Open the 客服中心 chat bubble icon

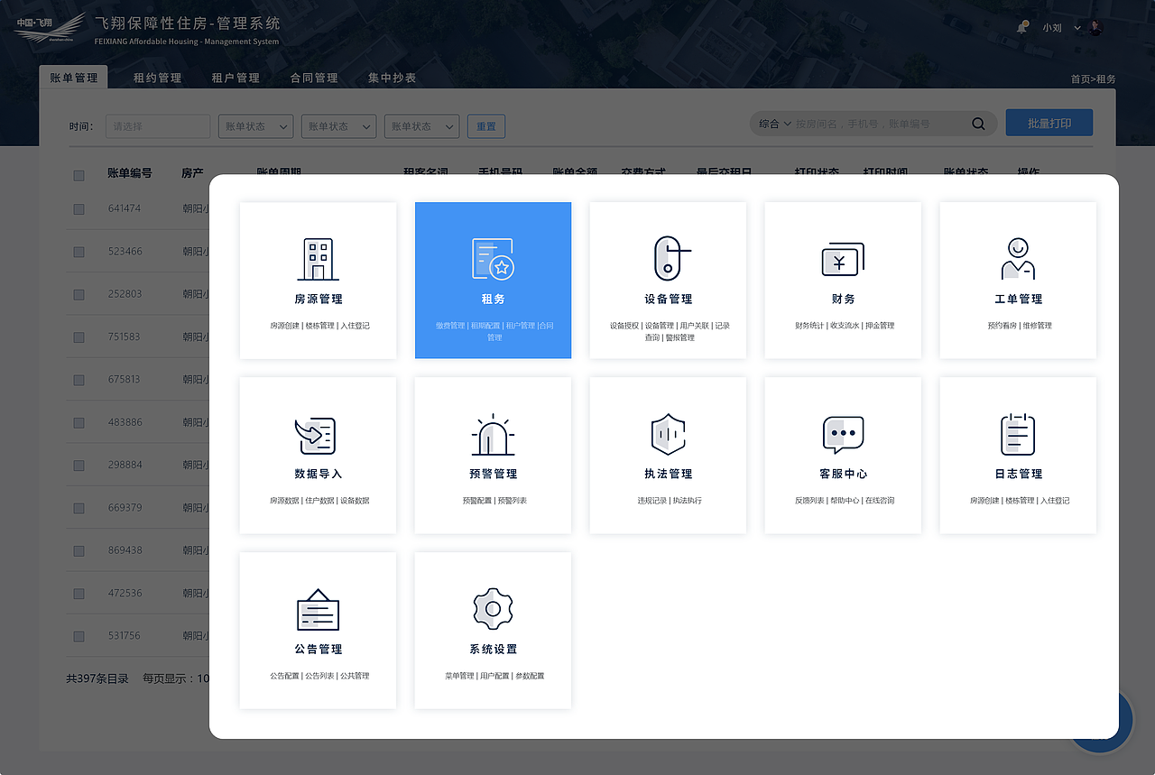(843, 435)
